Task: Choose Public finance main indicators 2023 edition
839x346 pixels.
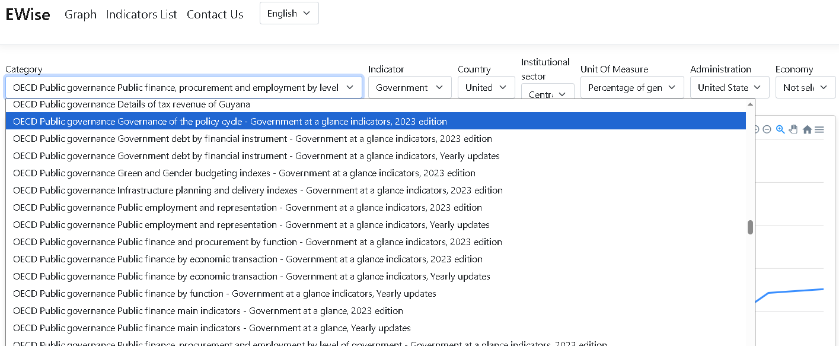Action: tap(376, 310)
